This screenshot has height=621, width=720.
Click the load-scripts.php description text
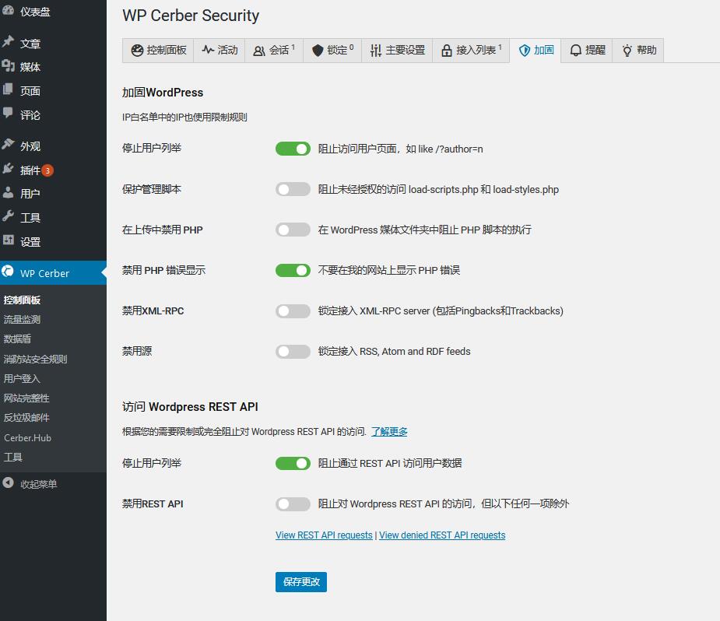point(438,189)
